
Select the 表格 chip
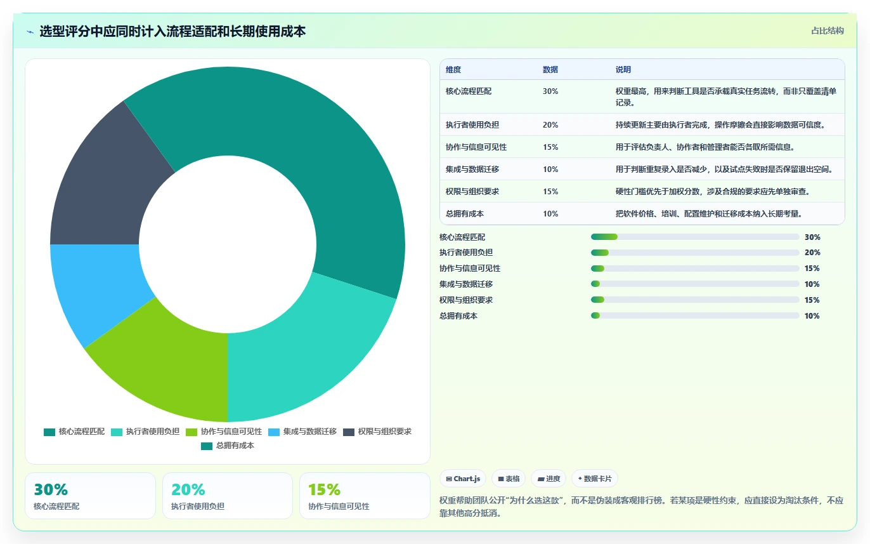pos(509,479)
